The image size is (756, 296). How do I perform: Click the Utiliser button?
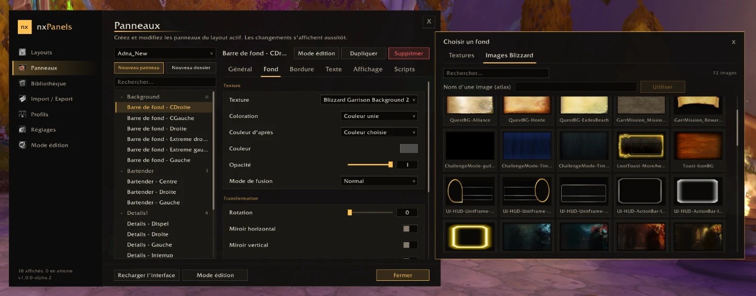click(x=663, y=87)
